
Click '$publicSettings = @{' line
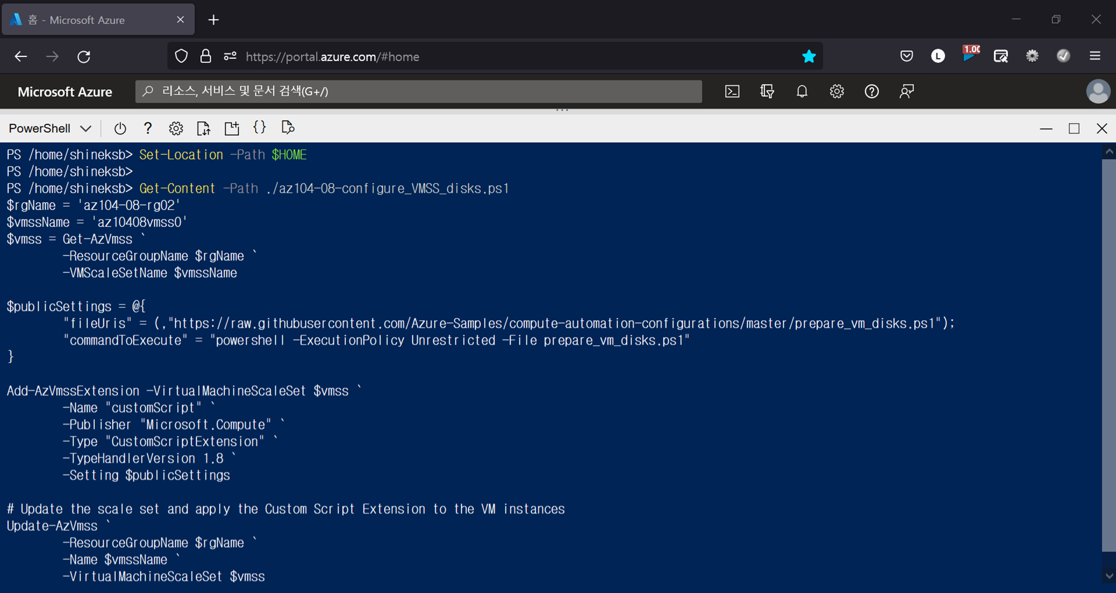pos(76,307)
